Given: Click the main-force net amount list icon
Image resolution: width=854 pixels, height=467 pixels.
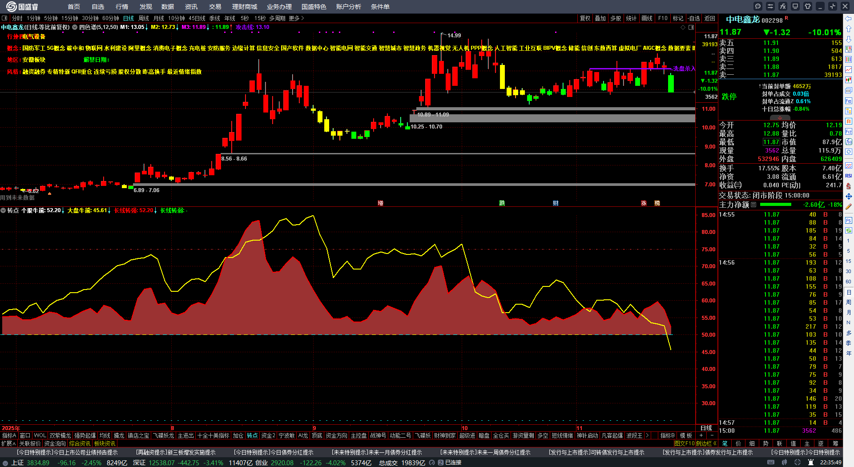Looking at the screenshot, I should click(x=753, y=205).
